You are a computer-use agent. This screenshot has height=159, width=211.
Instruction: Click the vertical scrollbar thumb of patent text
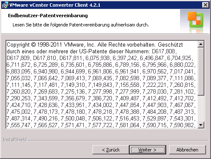[x=201, y=72]
